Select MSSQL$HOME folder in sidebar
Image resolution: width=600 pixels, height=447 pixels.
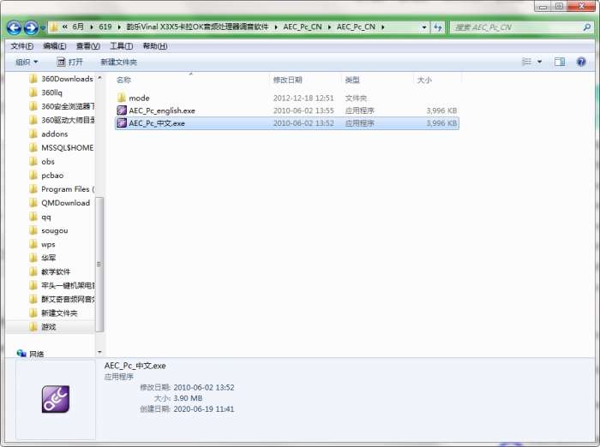(x=62, y=147)
